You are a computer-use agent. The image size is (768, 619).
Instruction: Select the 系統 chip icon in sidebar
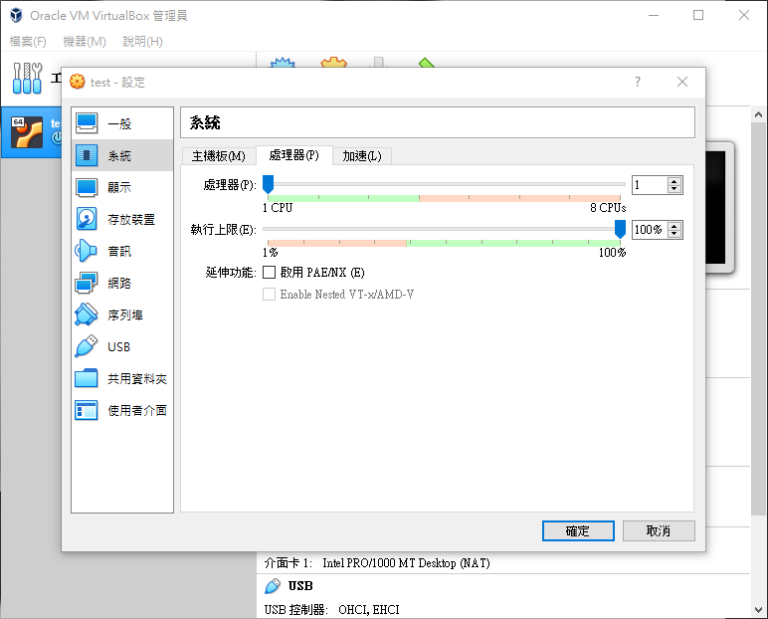click(87, 155)
